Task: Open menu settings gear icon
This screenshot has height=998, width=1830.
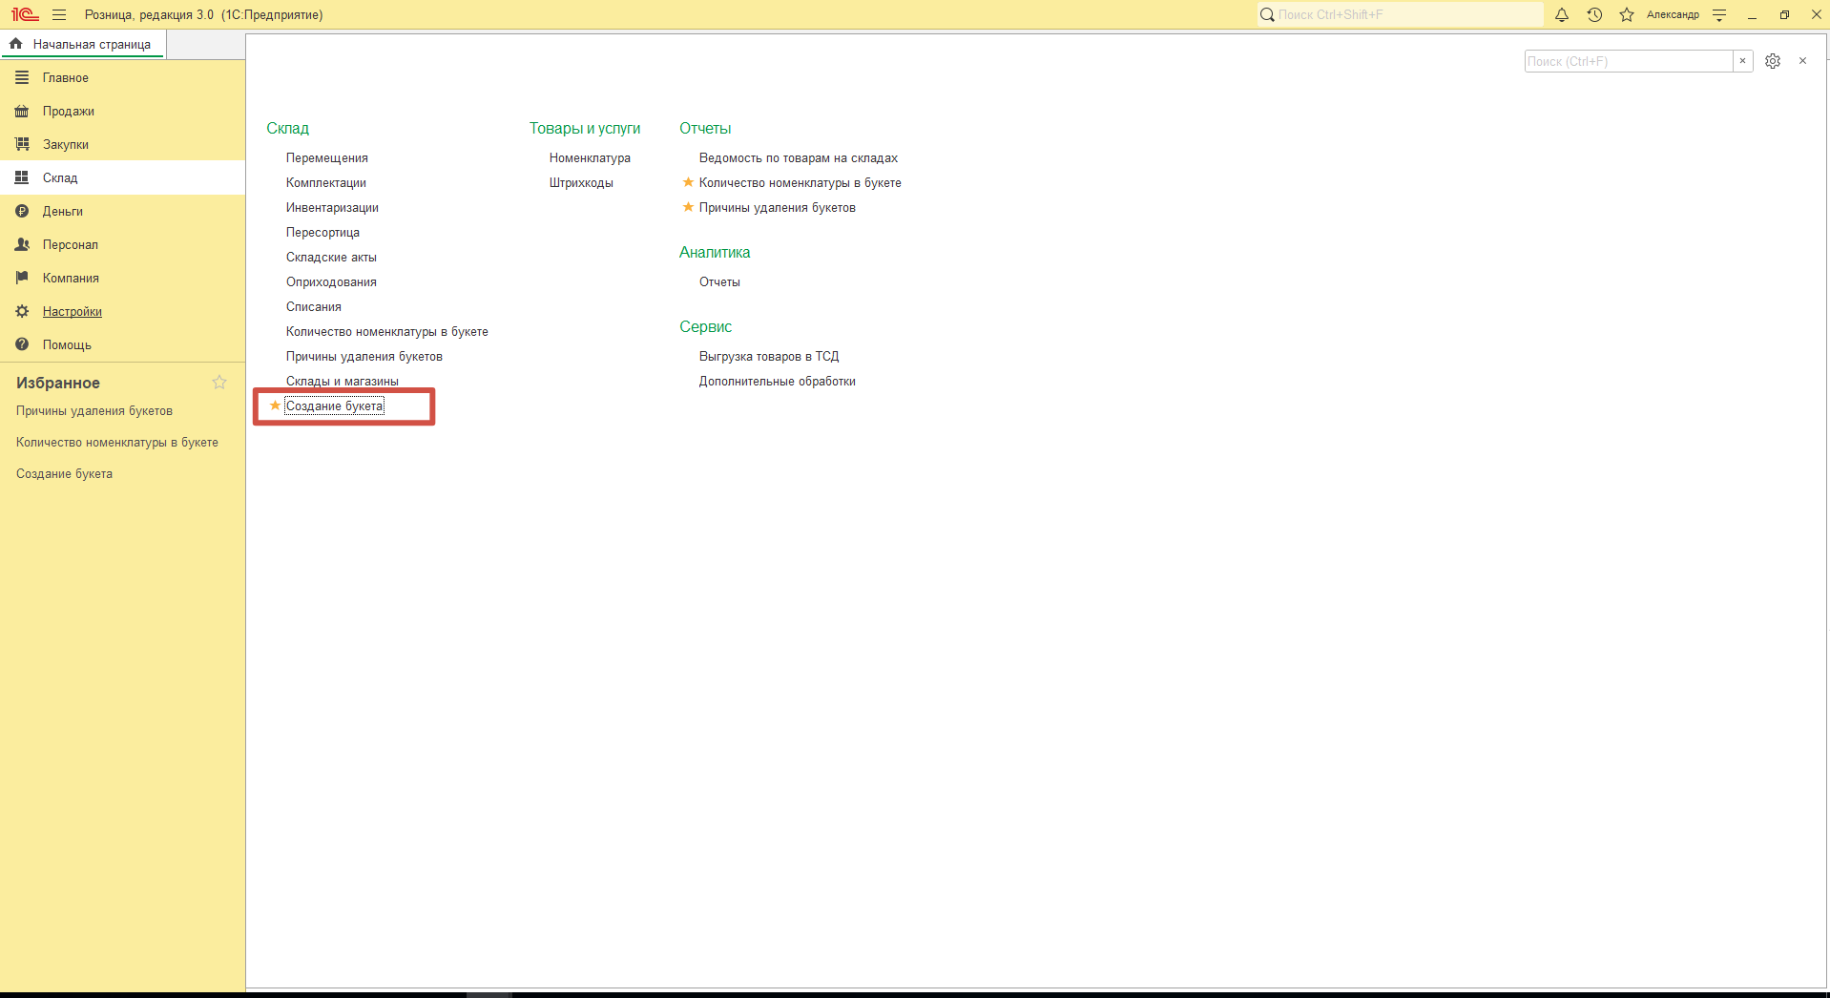Action: pos(1773,61)
